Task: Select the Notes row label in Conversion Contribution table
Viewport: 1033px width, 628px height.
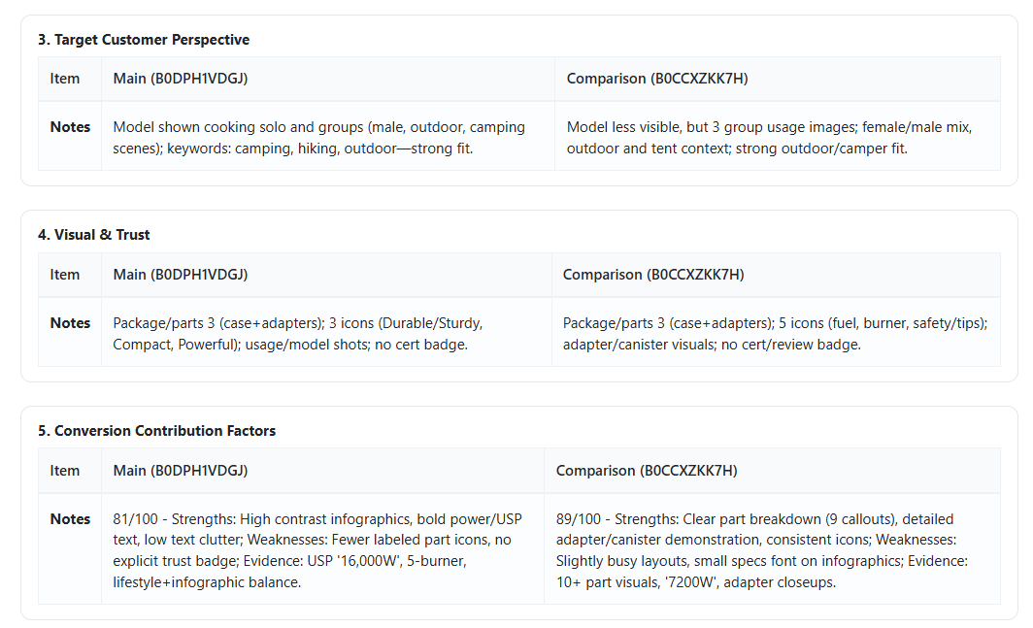Action: click(x=70, y=519)
